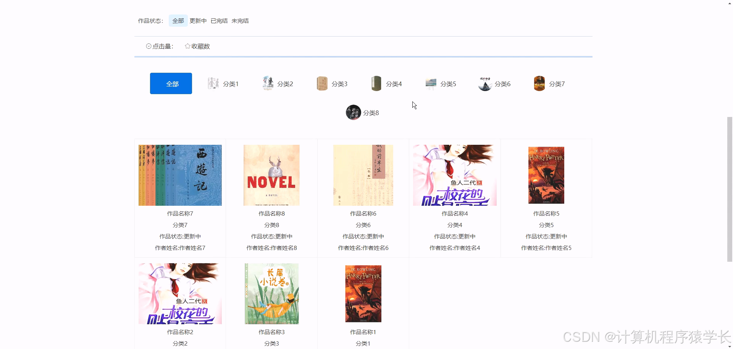The image size is (733, 349).
Task: Open the 分类3 category icon
Action: click(322, 83)
